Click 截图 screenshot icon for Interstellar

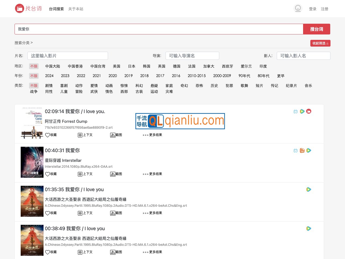pyautogui.click(x=113, y=174)
